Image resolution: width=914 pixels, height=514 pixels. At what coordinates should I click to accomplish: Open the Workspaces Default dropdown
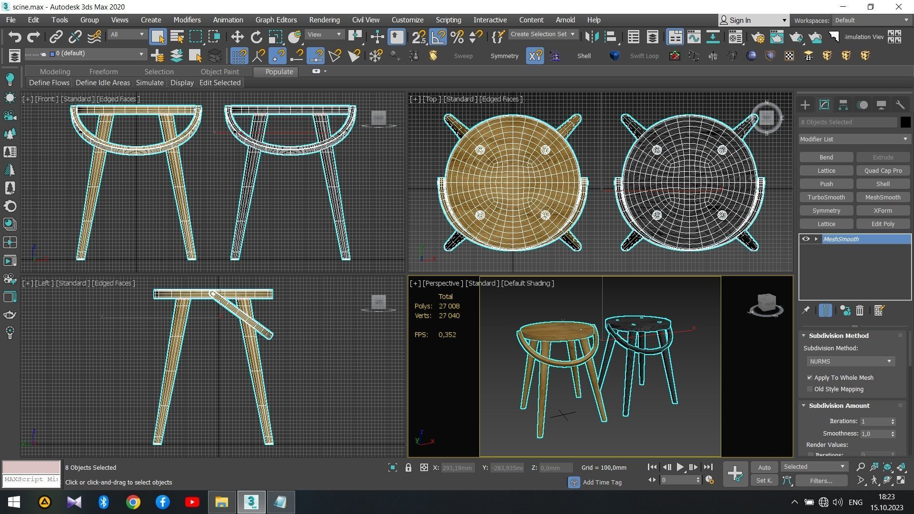click(871, 20)
